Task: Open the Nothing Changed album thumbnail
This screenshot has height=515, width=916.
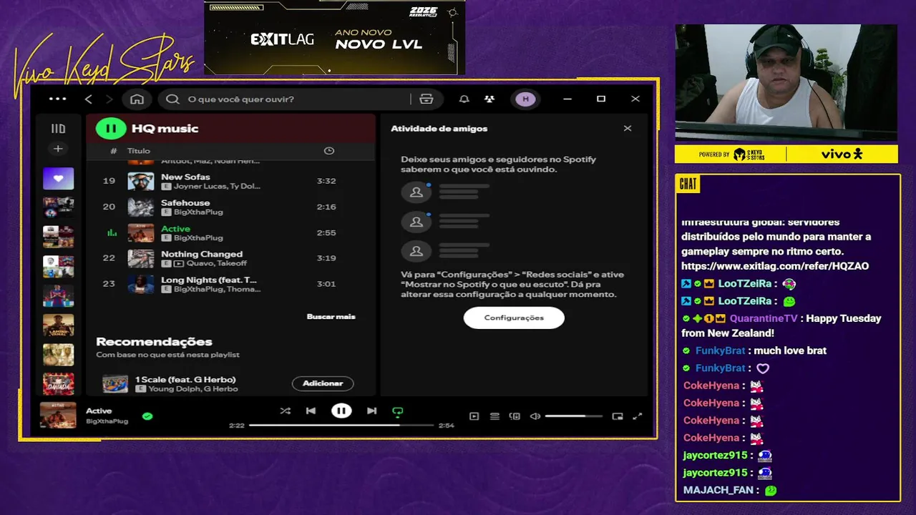Action: [141, 258]
